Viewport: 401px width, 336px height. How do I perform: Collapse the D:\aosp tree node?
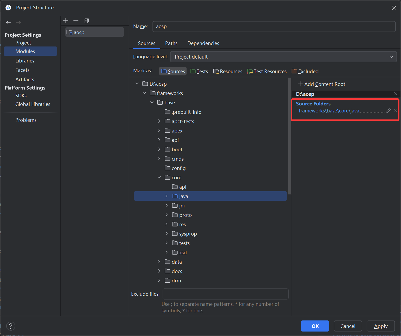137,84
